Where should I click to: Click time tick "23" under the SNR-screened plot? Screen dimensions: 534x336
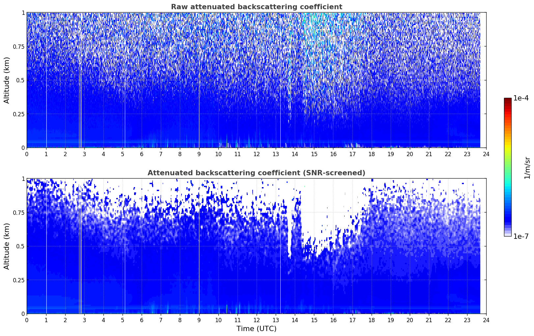point(467,320)
